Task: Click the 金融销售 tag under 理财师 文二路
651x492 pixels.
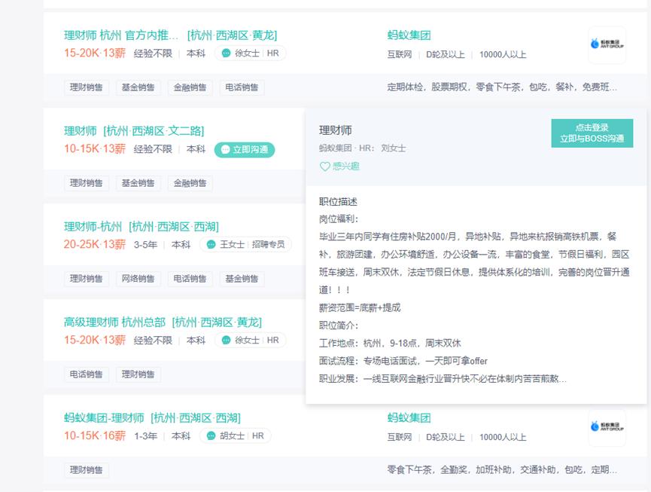Action: pos(188,183)
